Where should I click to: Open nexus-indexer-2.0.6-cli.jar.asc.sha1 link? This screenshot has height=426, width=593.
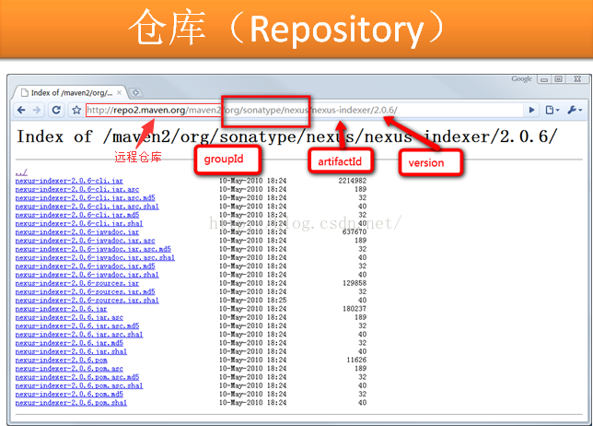87,207
